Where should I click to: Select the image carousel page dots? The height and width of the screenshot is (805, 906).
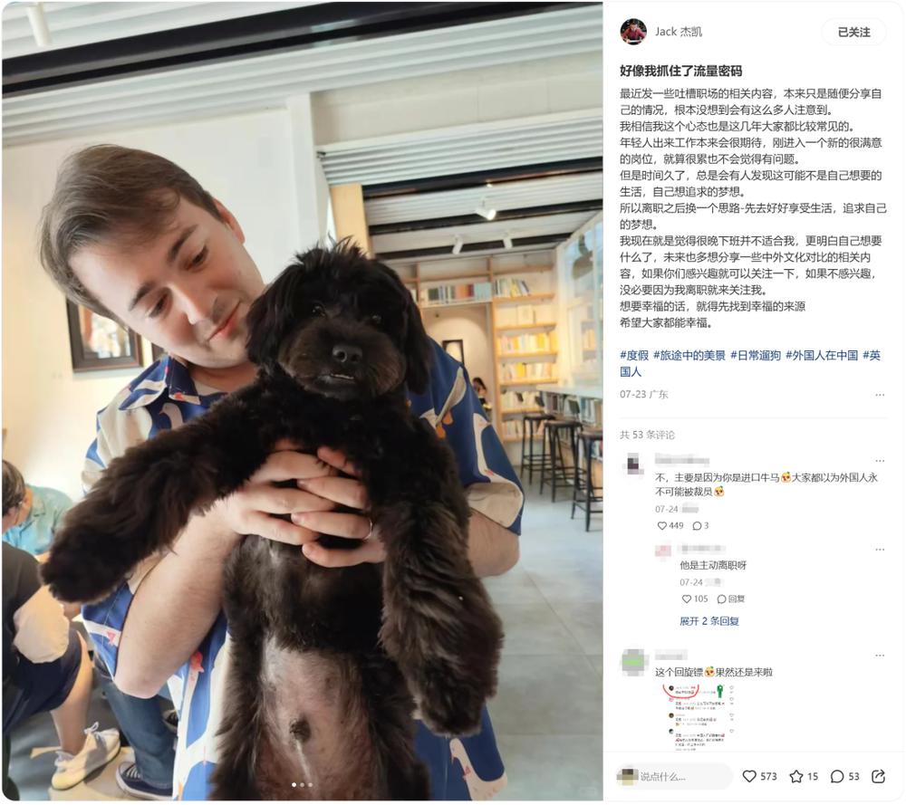303,785
